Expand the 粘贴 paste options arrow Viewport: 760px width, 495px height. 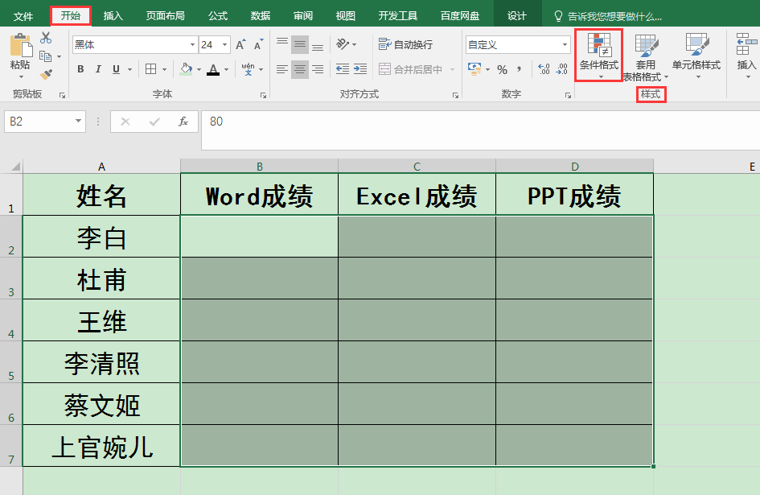coord(21,76)
